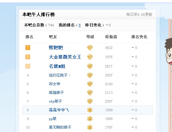
Task: Open user profile 熙粑粑
Action: (x=56, y=48)
